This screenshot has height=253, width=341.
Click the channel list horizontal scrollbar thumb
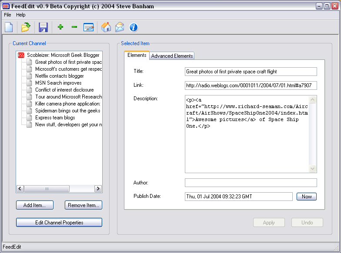47,188
